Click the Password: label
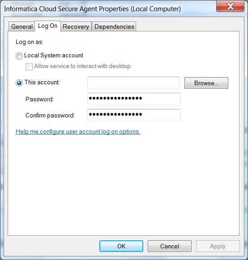 (x=39, y=99)
